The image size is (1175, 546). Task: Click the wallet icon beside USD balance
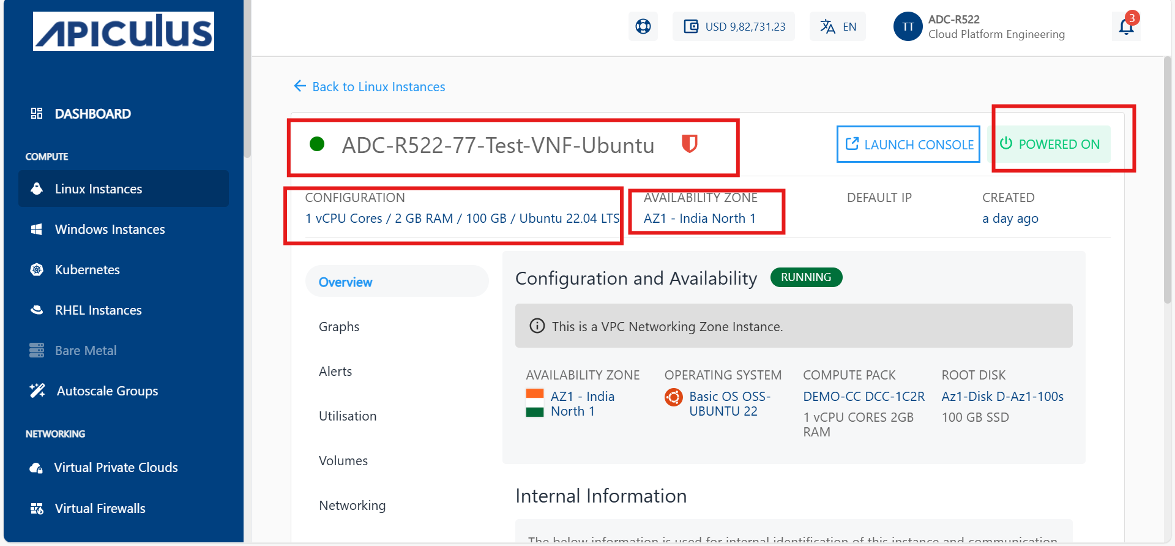pos(691,26)
